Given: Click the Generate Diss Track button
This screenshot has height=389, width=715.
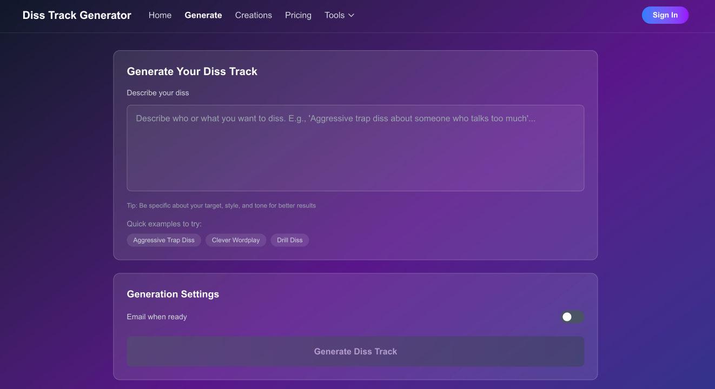Looking at the screenshot, I should click(355, 351).
